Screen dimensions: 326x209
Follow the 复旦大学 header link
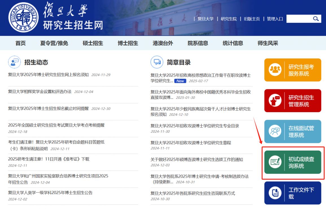[205, 19]
